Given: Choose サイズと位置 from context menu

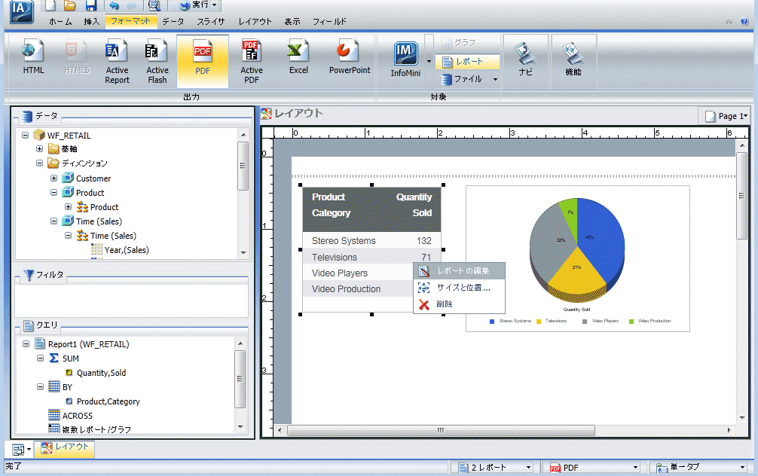Looking at the screenshot, I should tap(460, 288).
